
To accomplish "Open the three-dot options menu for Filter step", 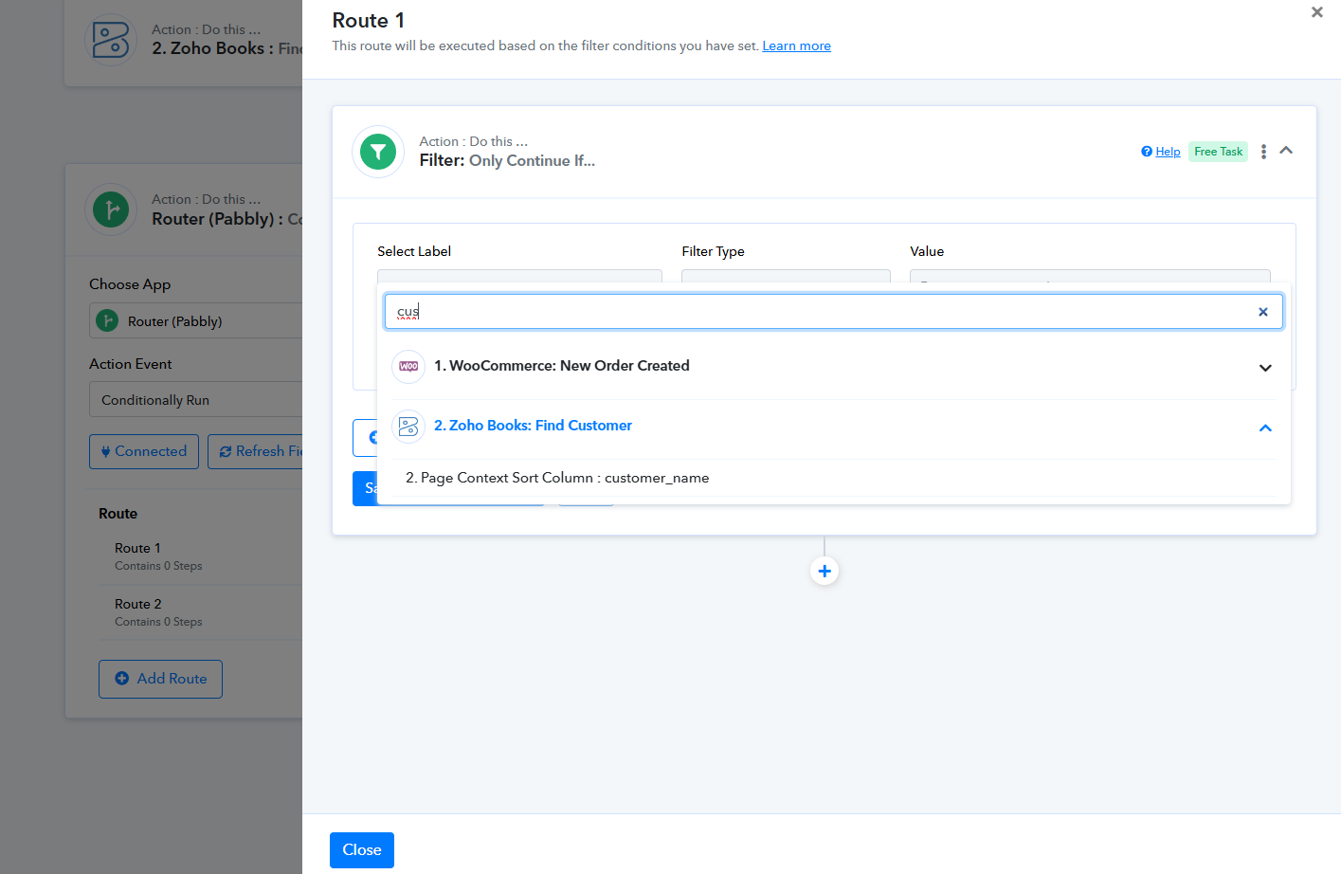I will click(x=1263, y=152).
